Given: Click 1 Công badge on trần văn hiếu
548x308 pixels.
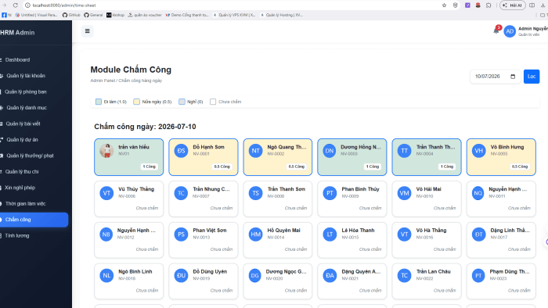Looking at the screenshot, I should (x=149, y=167).
